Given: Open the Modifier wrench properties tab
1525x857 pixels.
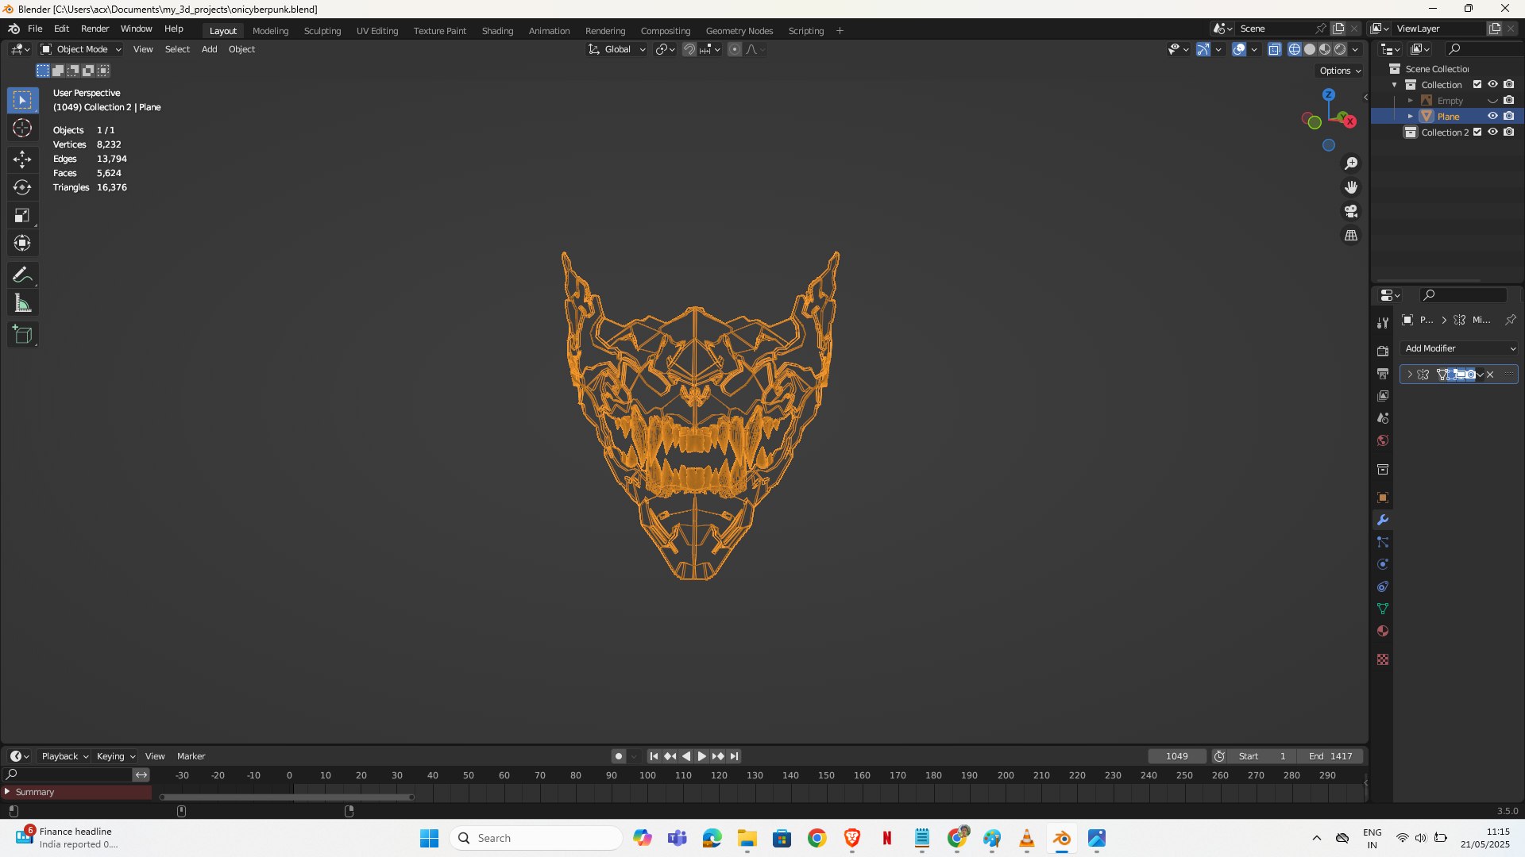Looking at the screenshot, I should (x=1383, y=520).
